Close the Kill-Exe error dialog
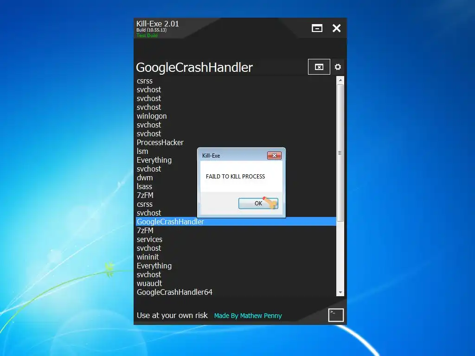 coord(274,155)
